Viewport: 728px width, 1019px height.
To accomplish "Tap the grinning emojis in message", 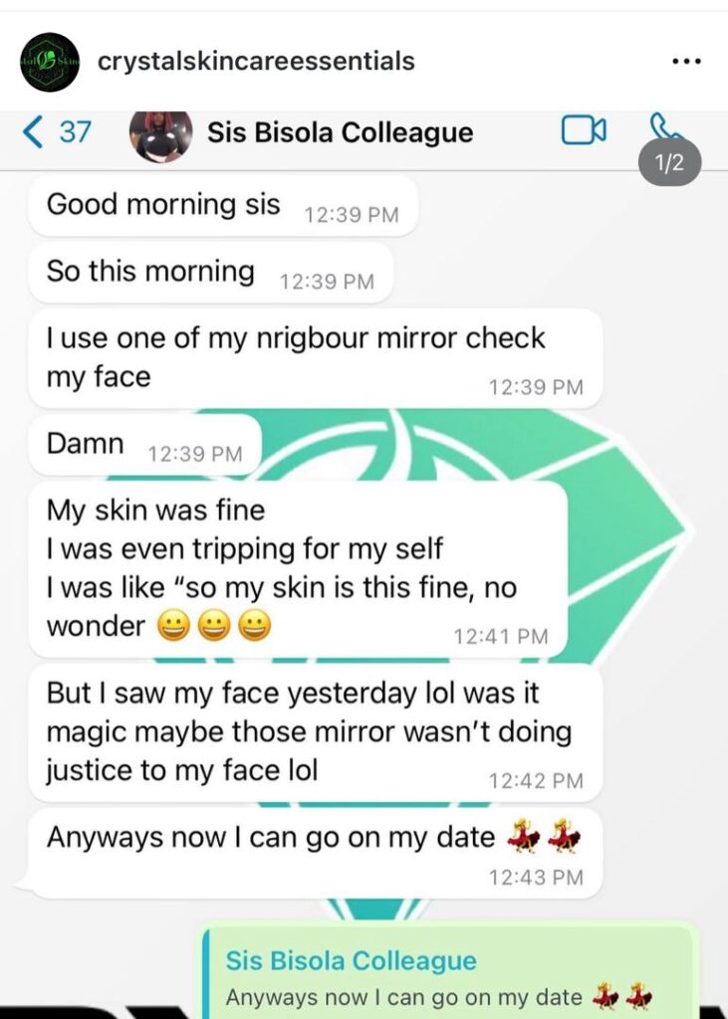I will pos(214,627).
